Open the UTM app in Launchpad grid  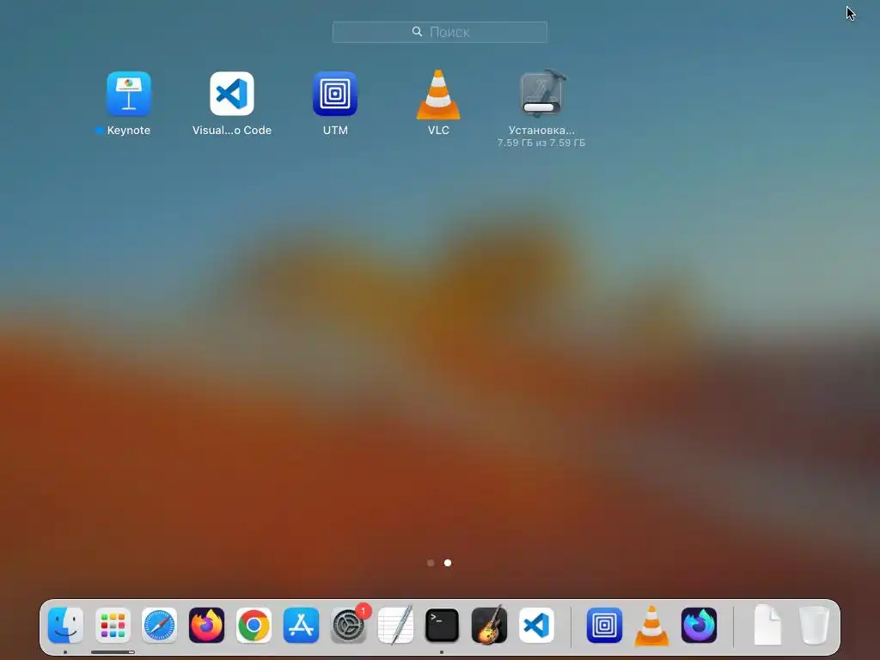pyautogui.click(x=335, y=93)
